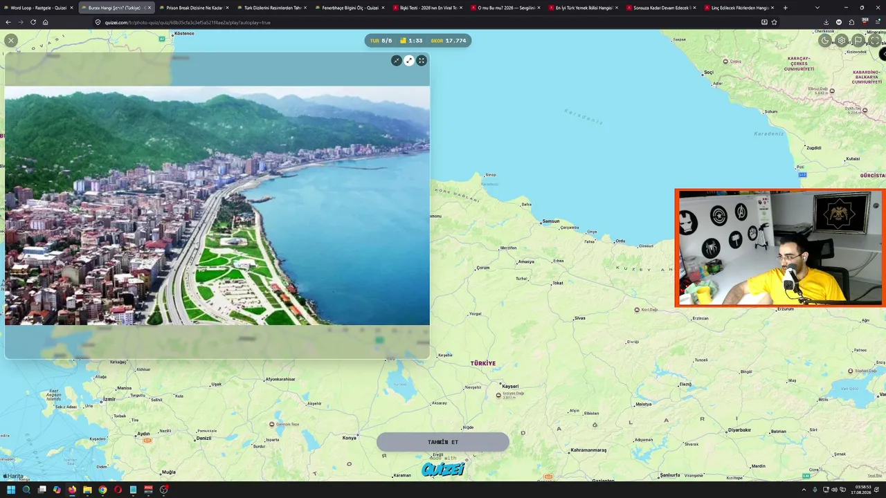Image resolution: width=886 pixels, height=498 pixels.
Task: Select Malatya on the map
Action: 644,404
